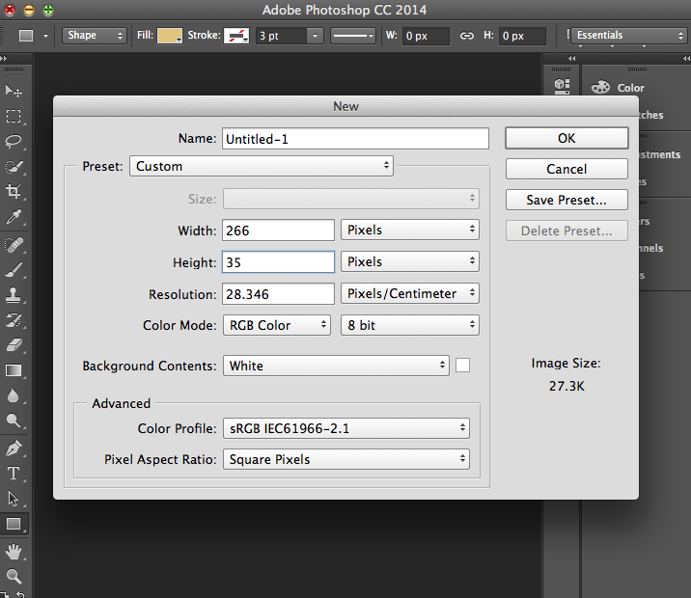Select the Eyedropper tool
This screenshot has width=691, height=598.
(x=14, y=217)
